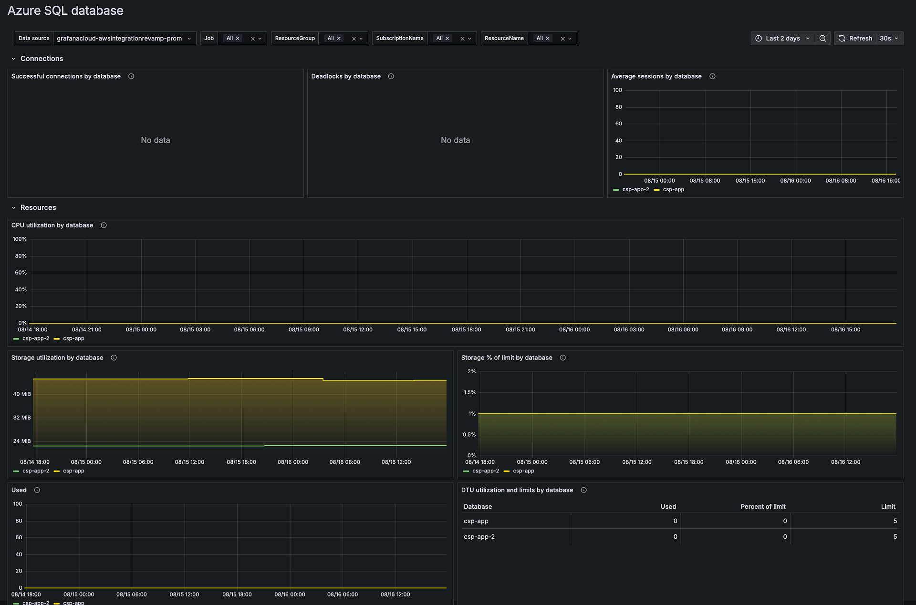
Task: Toggle csp-app series in Storage utilization legend
Action: 73,471
